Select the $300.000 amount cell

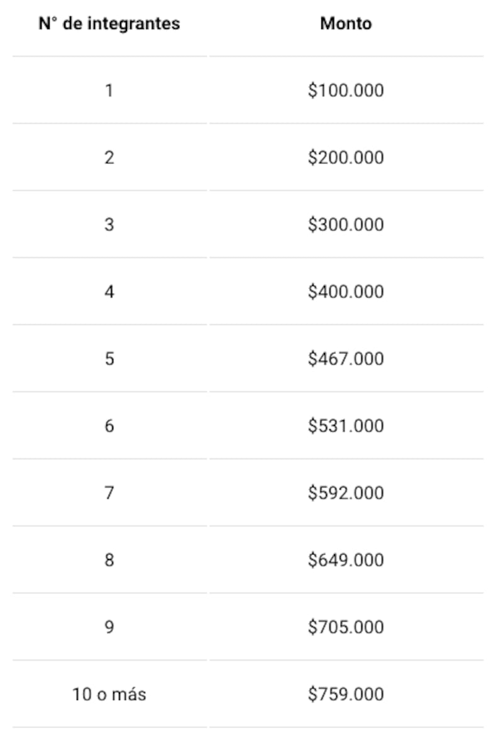[x=346, y=224]
